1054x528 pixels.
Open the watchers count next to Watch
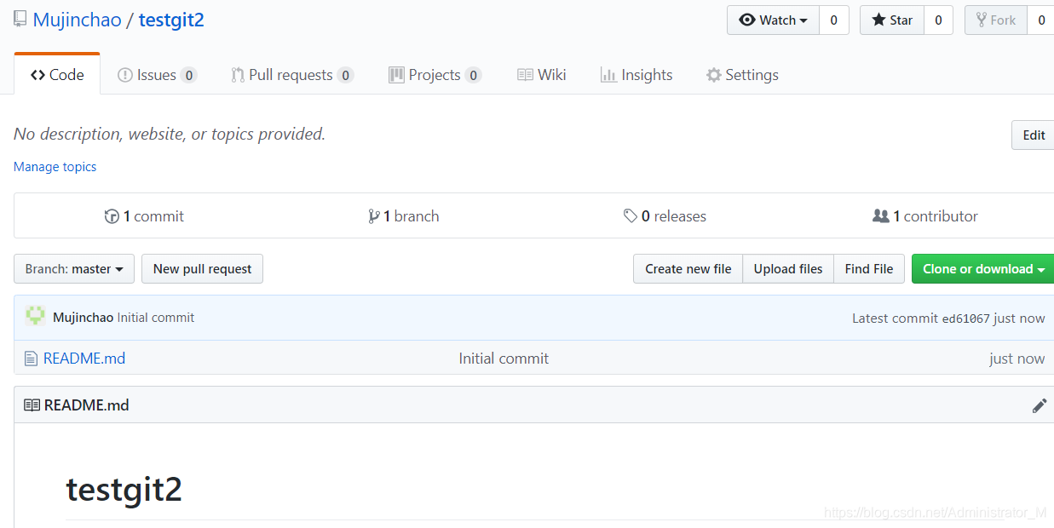pos(833,20)
